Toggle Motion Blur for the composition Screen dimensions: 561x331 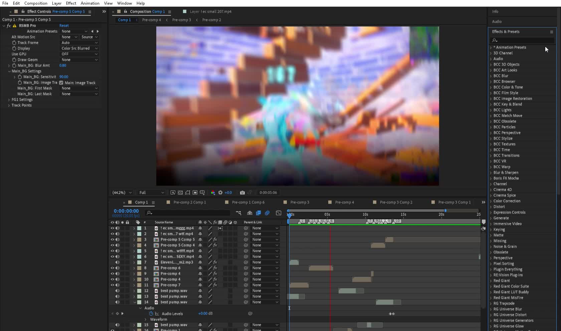(267, 213)
